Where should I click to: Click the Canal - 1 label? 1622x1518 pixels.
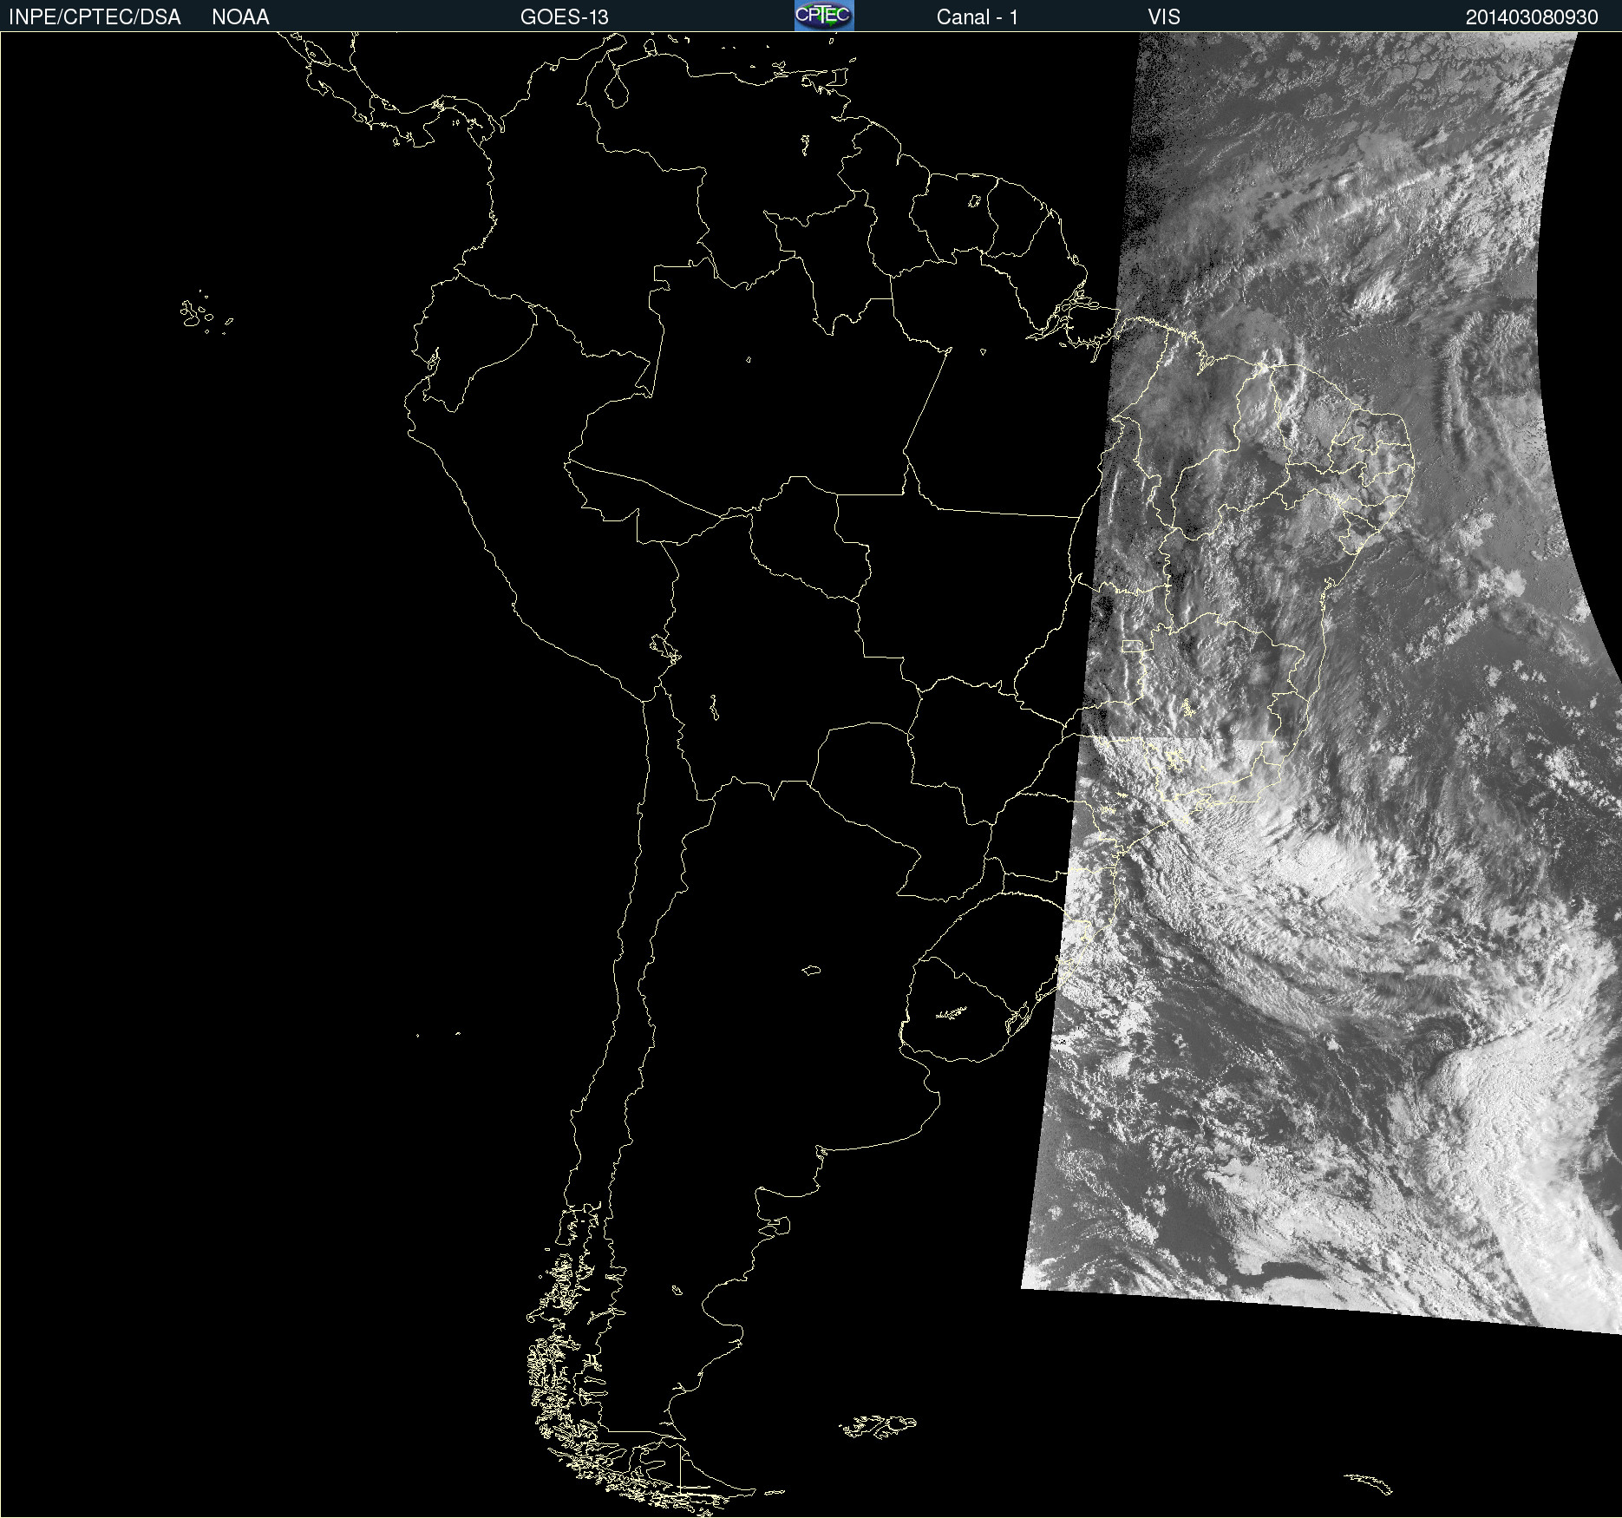point(978,17)
